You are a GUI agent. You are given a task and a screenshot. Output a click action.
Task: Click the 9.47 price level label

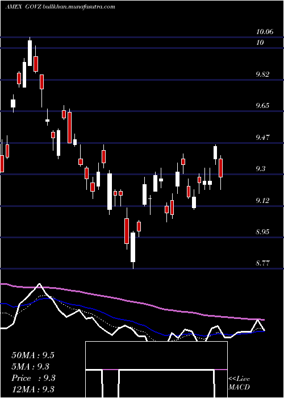point(262,138)
